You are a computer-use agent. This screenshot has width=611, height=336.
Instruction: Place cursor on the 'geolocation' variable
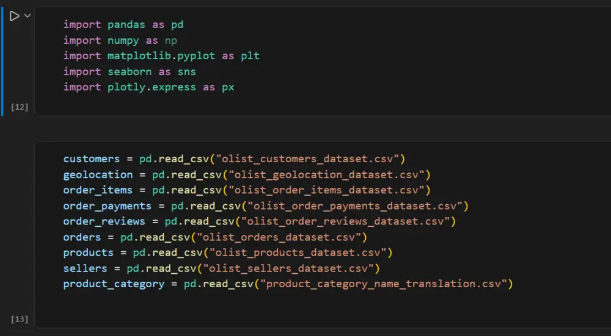point(98,174)
